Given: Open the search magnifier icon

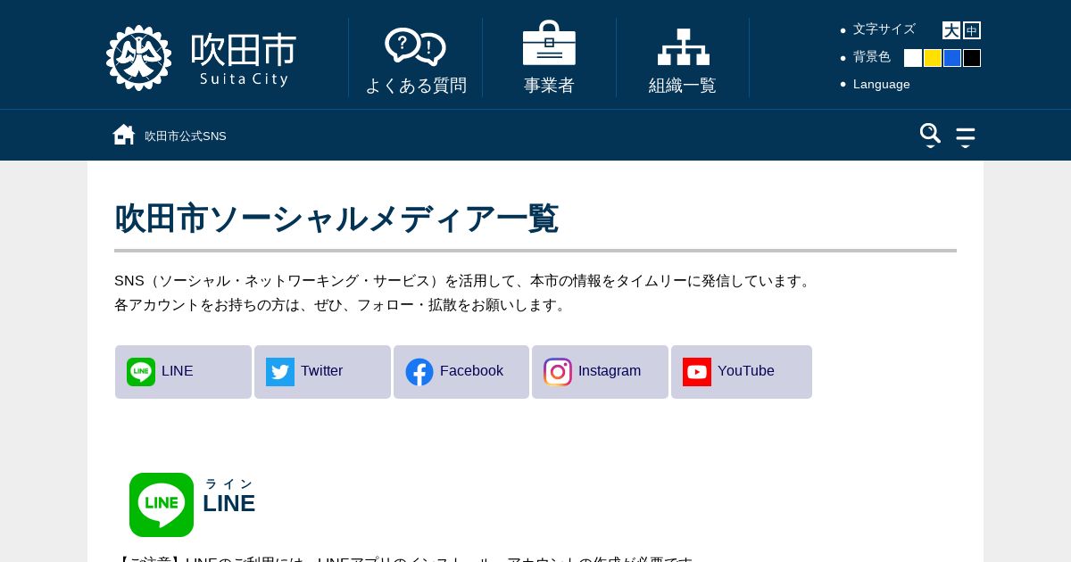Looking at the screenshot, I should (930, 136).
